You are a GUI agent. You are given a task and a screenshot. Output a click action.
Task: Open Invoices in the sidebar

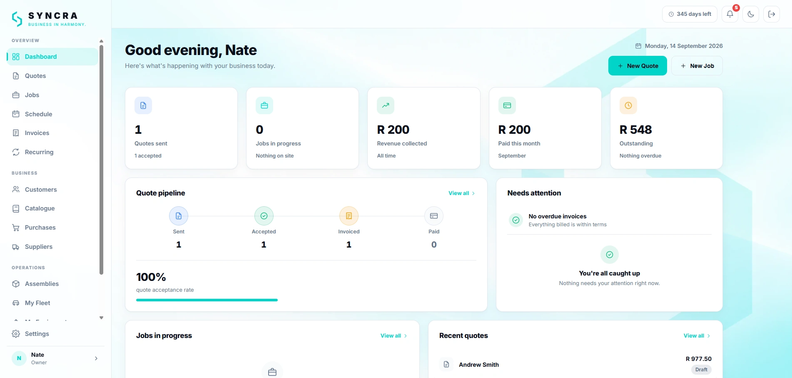pos(52,133)
